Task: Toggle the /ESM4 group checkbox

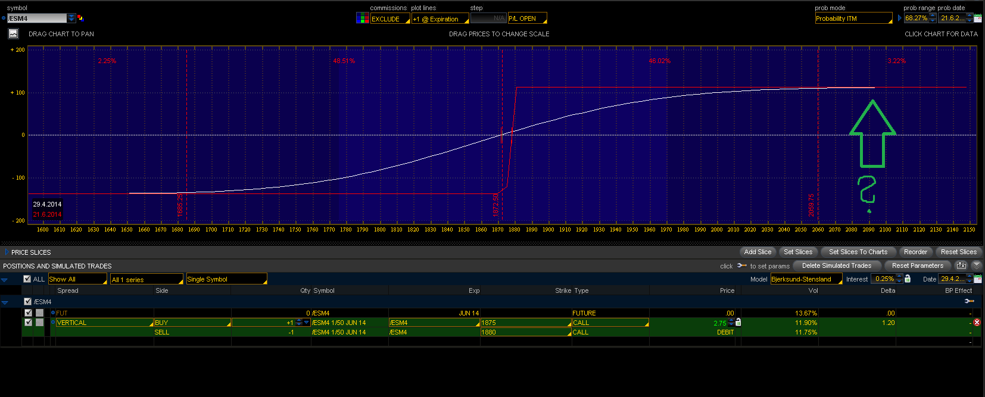Action: (27, 301)
